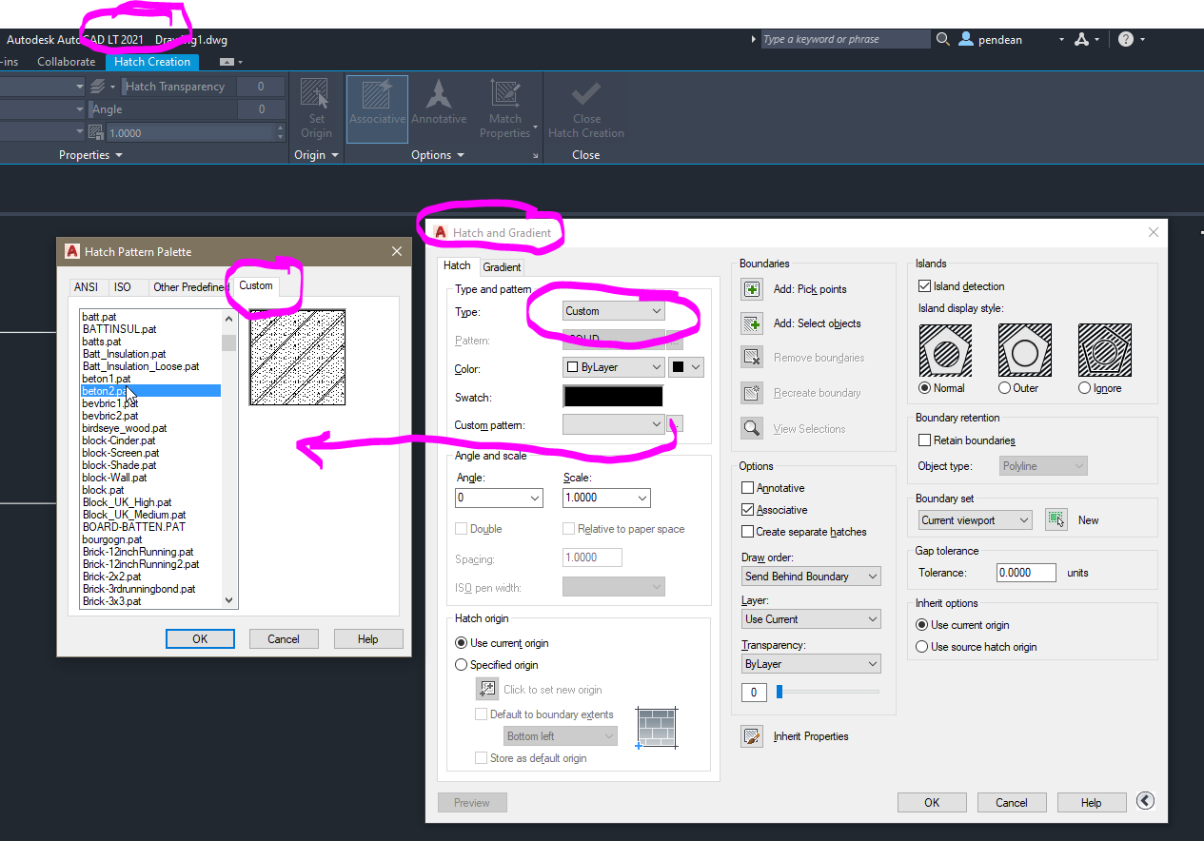
Task: Click the Add: Select objects icon
Action: tap(751, 323)
